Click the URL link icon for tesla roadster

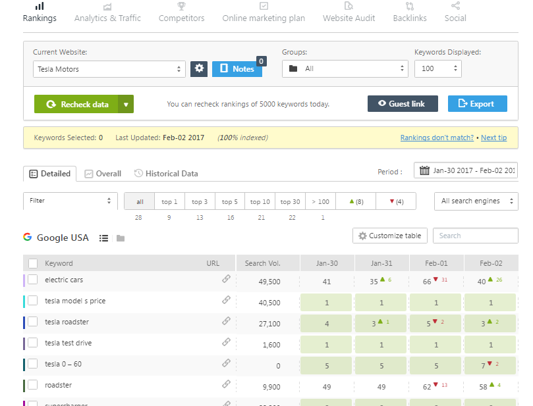click(226, 321)
